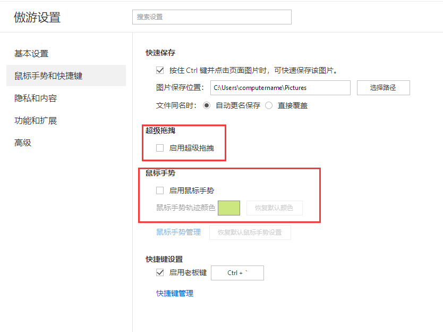Click the 恢复默认颜色 button
This screenshot has height=332, width=443.
(274, 207)
